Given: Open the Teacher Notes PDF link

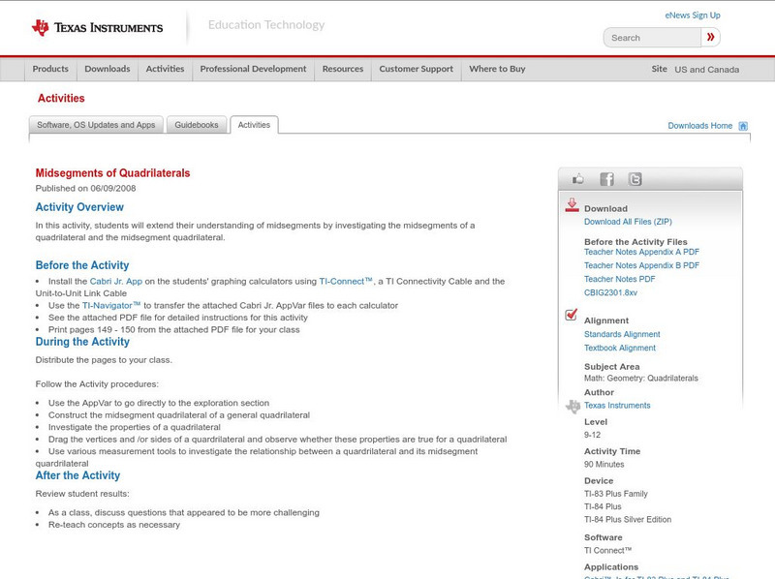Looking at the screenshot, I should (619, 279).
